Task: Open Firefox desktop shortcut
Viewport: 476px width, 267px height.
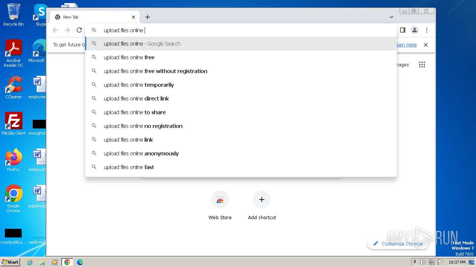Action: [x=13, y=160]
